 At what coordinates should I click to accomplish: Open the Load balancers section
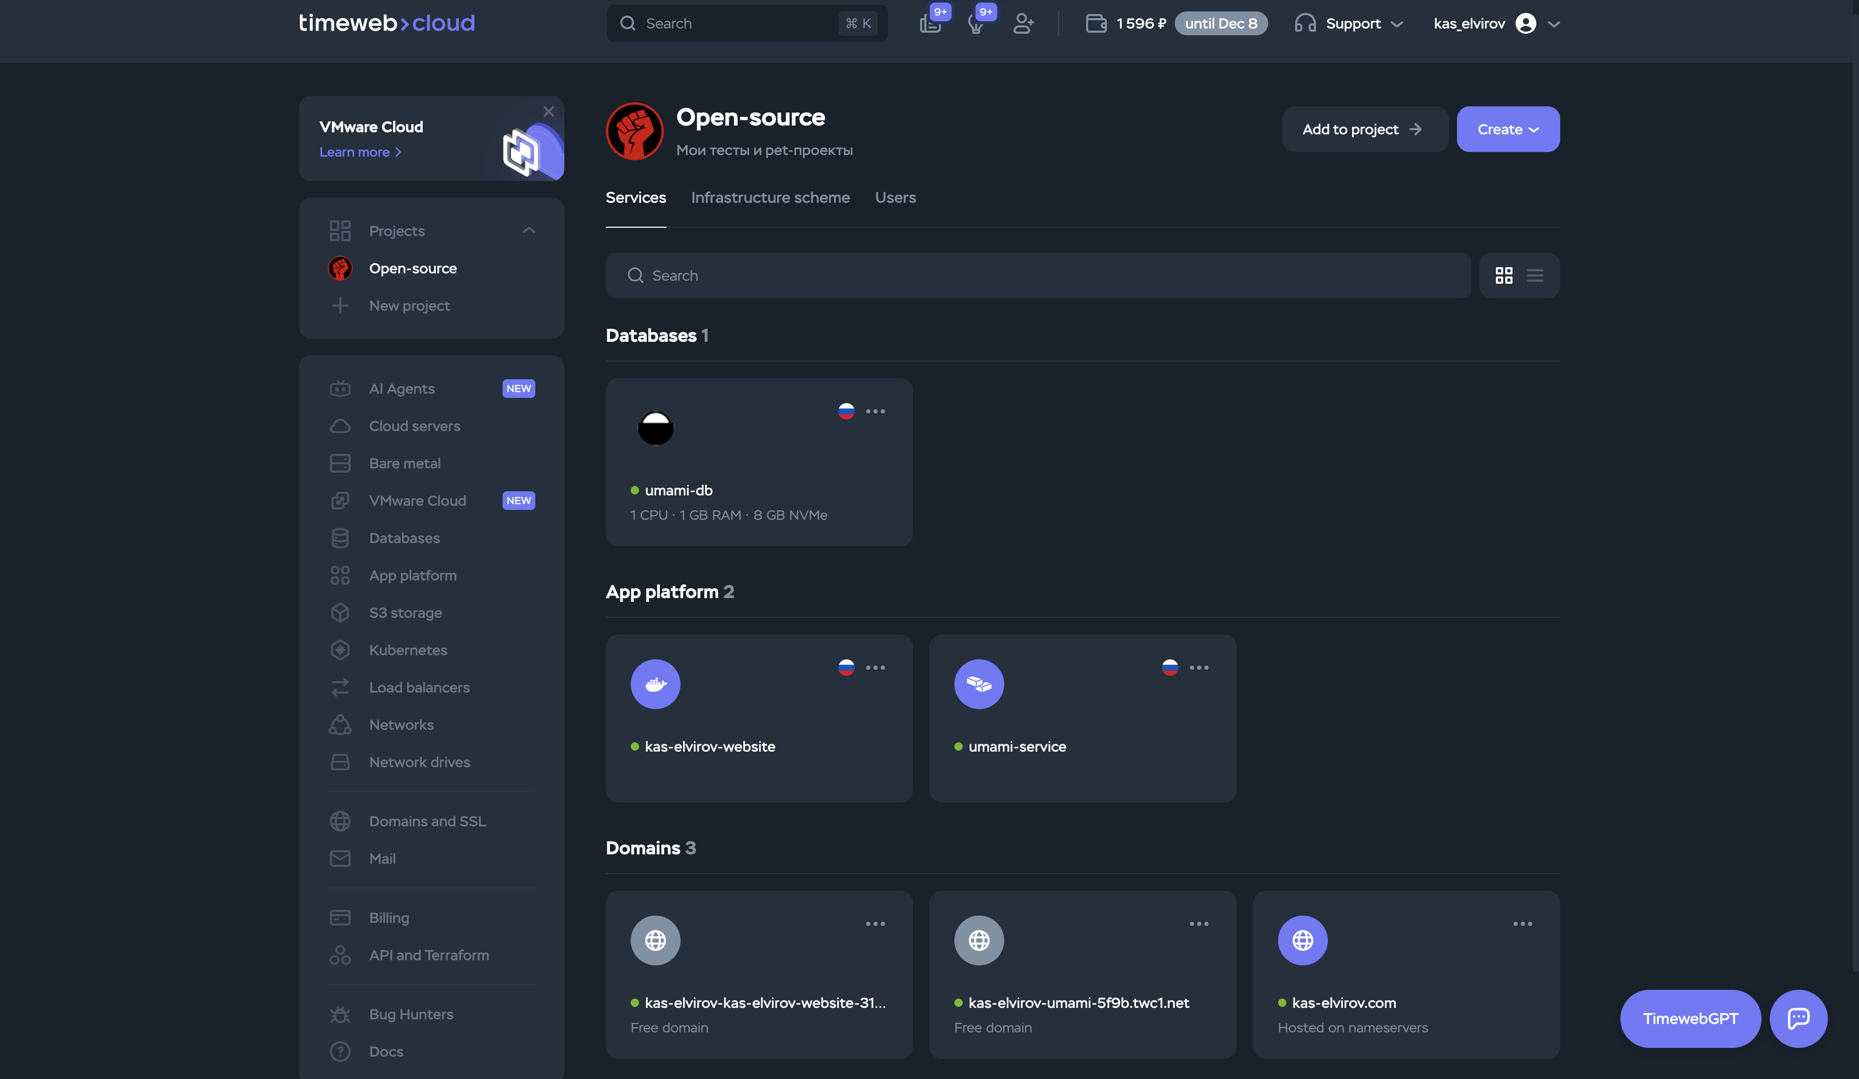coord(418,687)
